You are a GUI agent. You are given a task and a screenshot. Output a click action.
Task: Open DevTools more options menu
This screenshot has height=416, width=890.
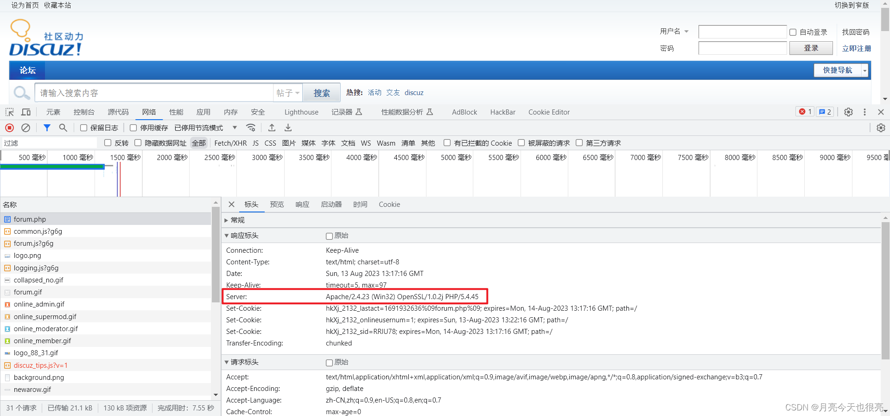click(865, 112)
